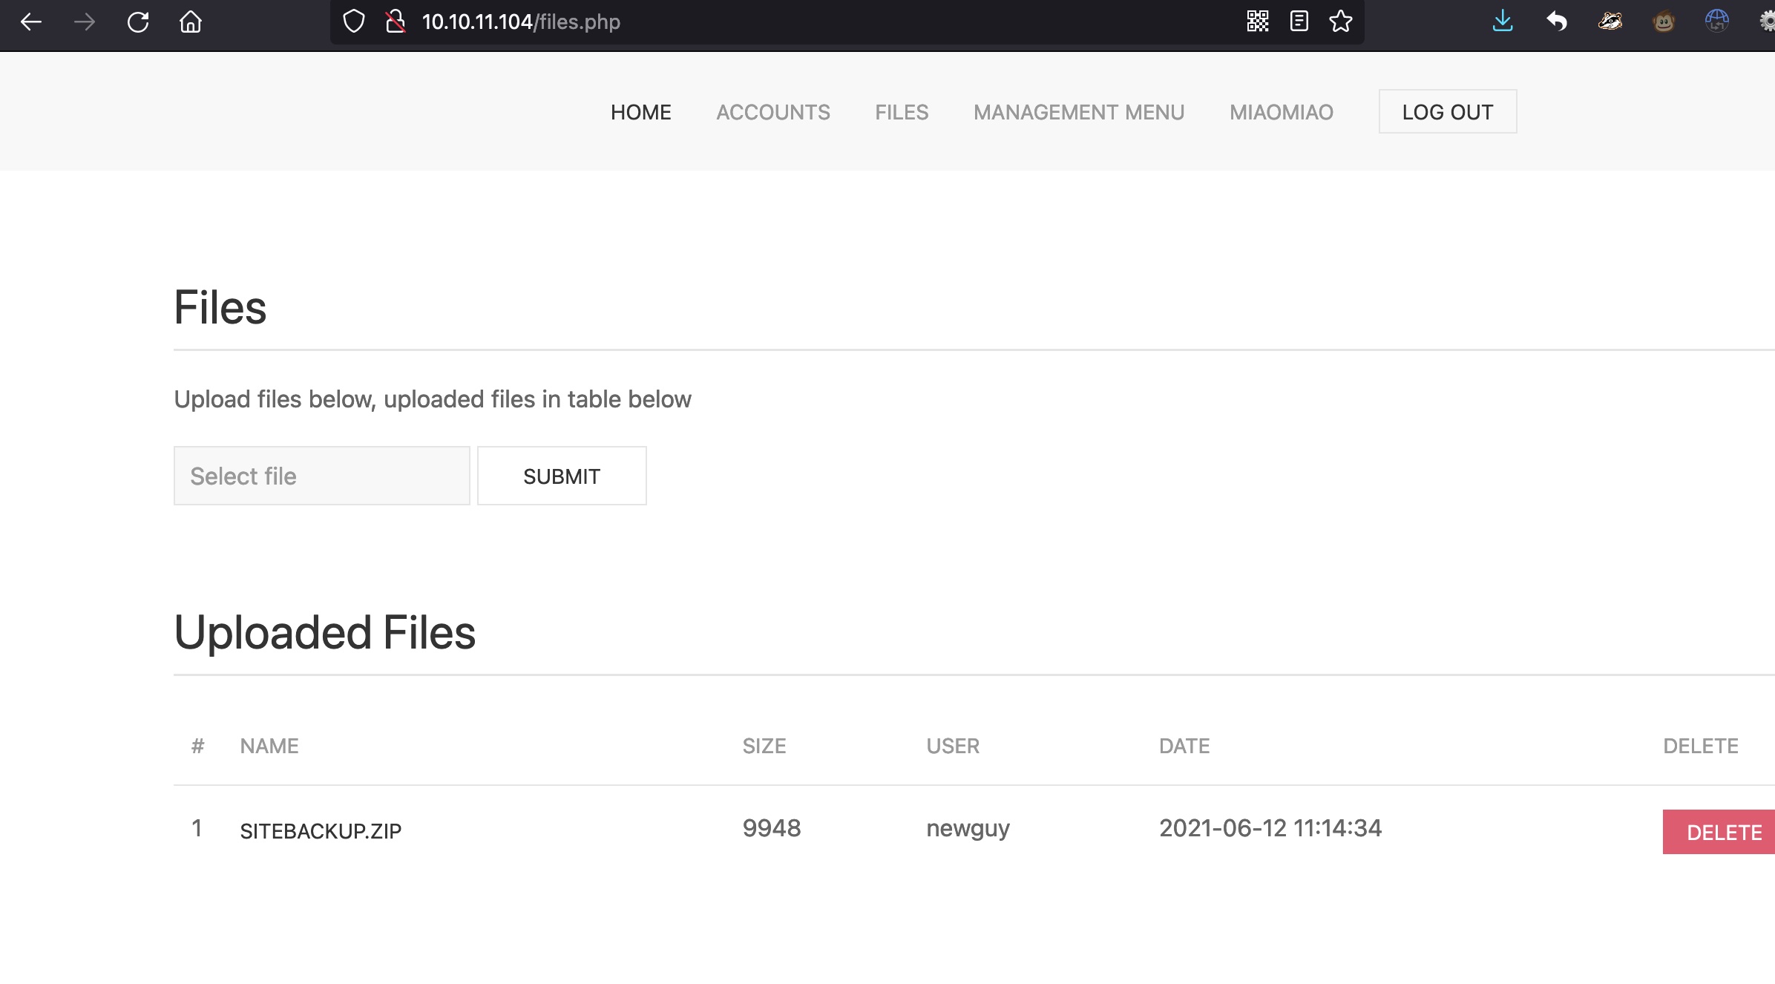Click the browser back arrow
The image size is (1775, 984).
pyautogui.click(x=31, y=22)
